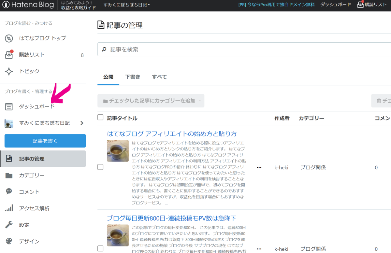Click the 設定 wrench icon
This screenshot has width=391, height=253.
tap(9, 225)
